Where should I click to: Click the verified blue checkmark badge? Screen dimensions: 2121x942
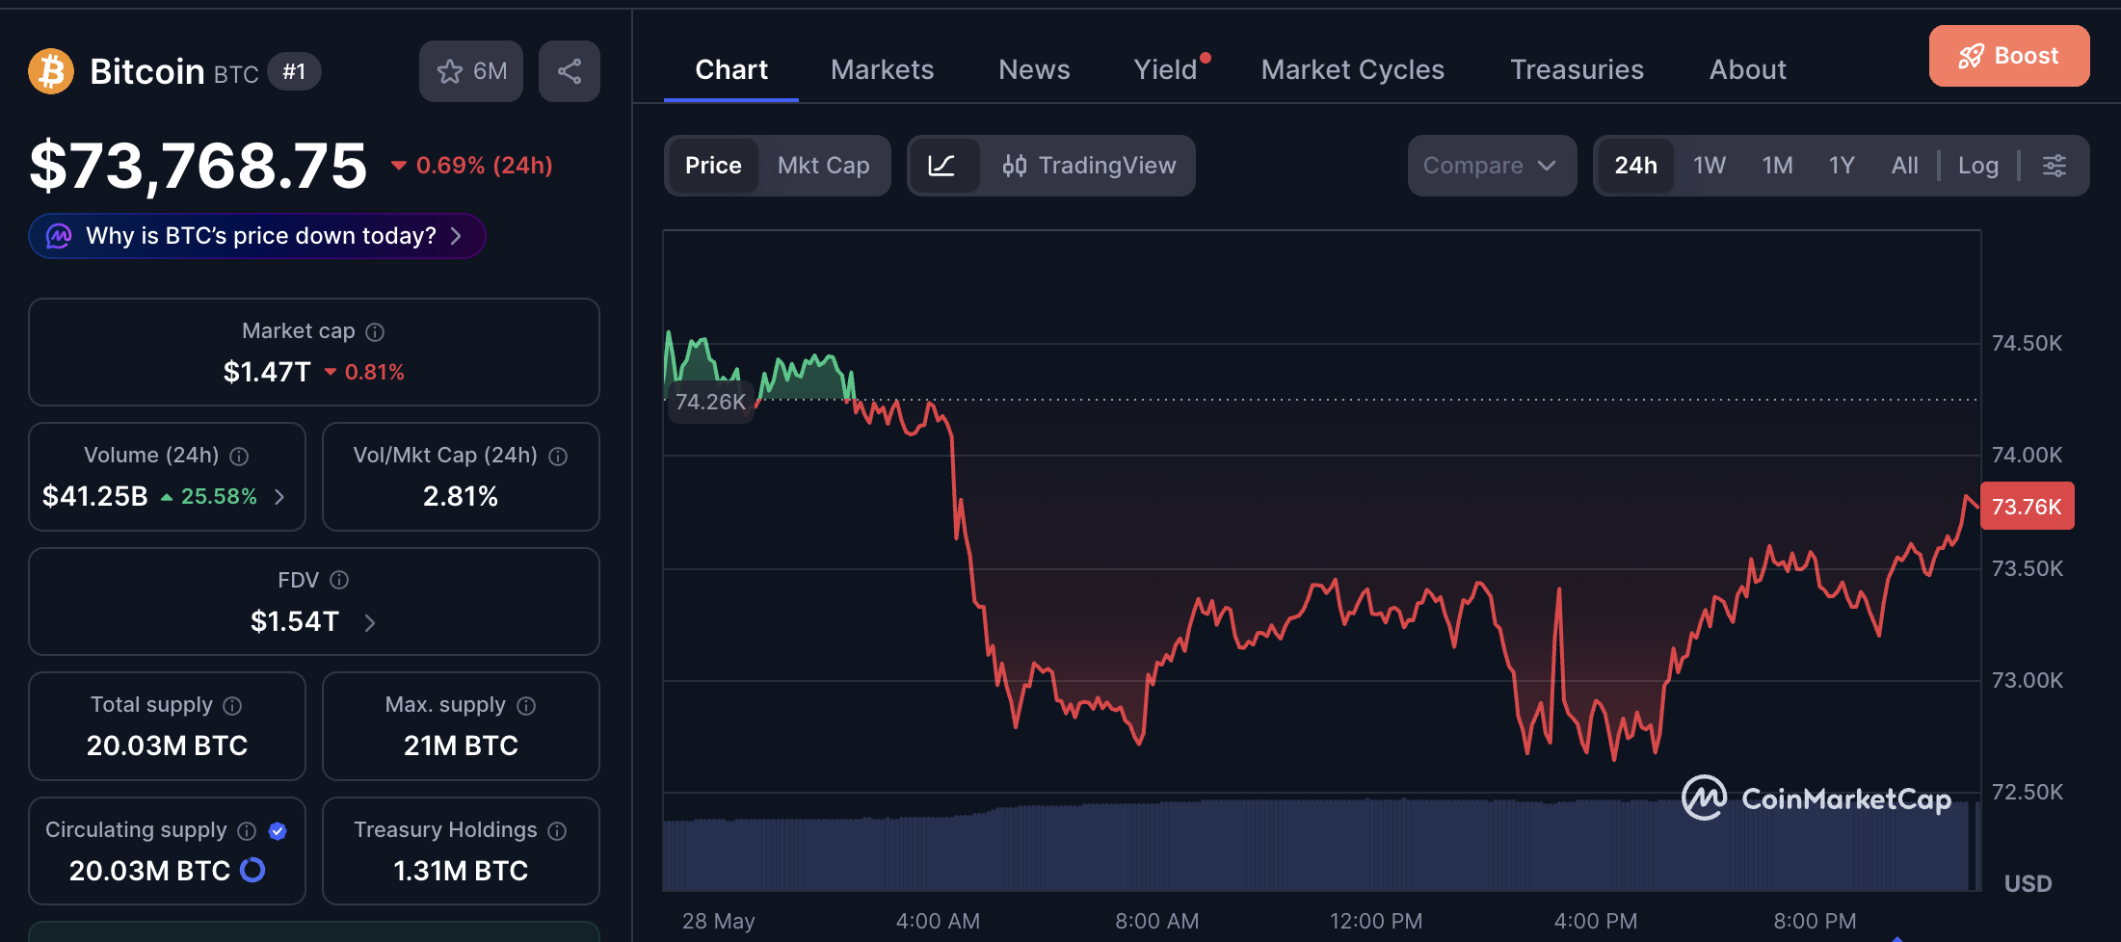[x=278, y=831]
